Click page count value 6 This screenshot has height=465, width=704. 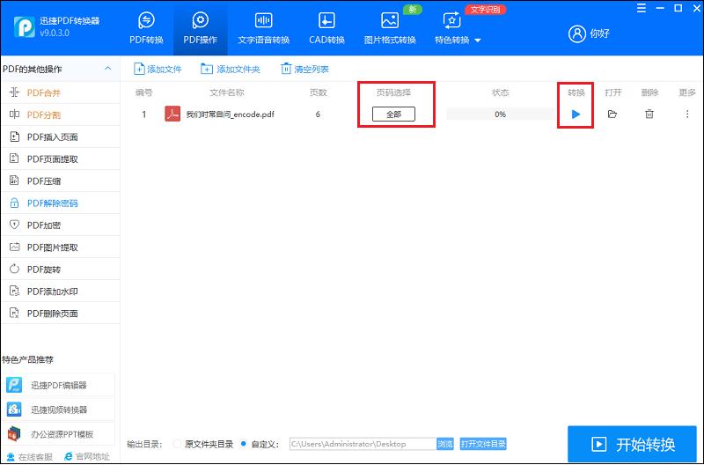(x=318, y=114)
